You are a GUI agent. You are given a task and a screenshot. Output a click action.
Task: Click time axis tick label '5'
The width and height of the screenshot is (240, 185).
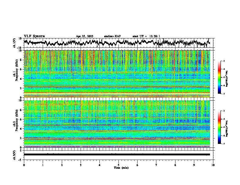(x=118, y=165)
